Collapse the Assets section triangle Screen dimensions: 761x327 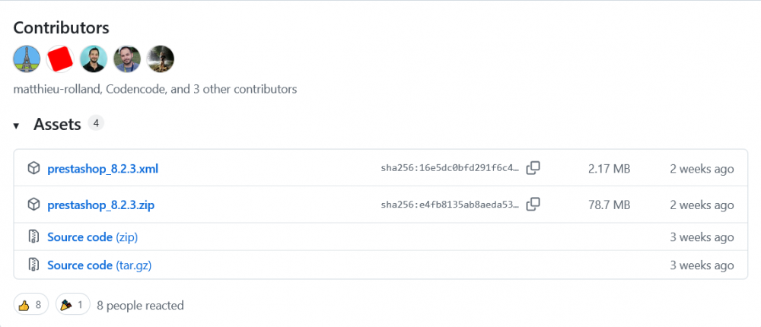pos(16,125)
